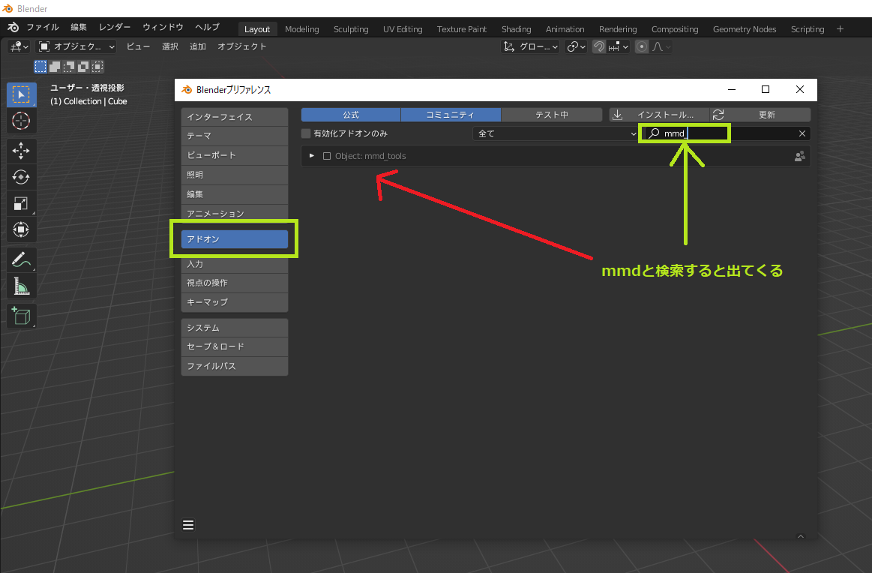
Task: Clear the addon search field
Action: pos(802,133)
